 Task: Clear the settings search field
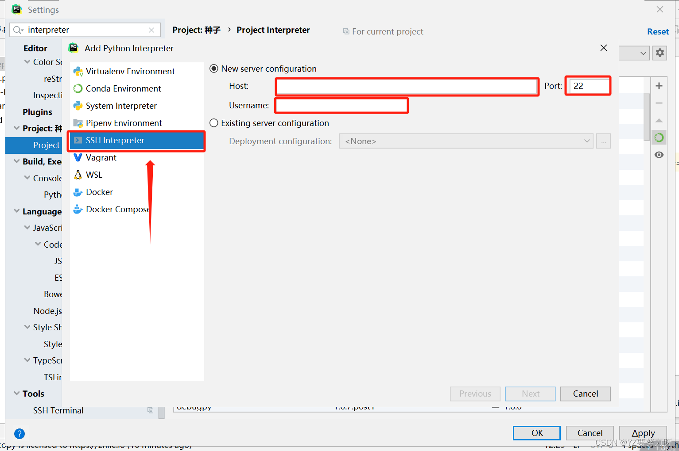[x=151, y=30]
